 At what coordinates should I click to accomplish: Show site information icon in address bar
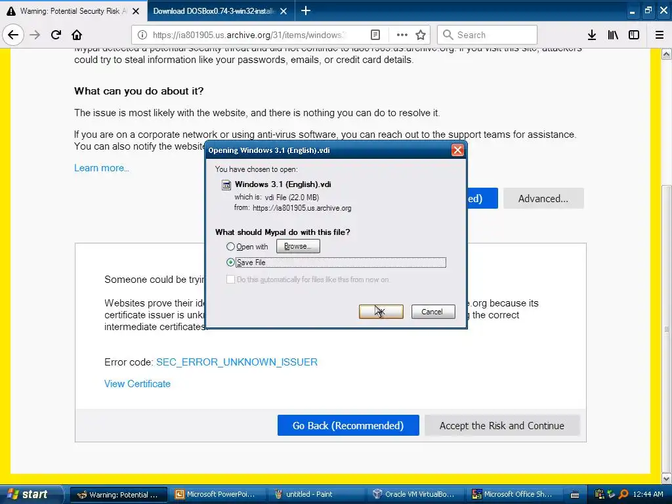tap(142, 35)
